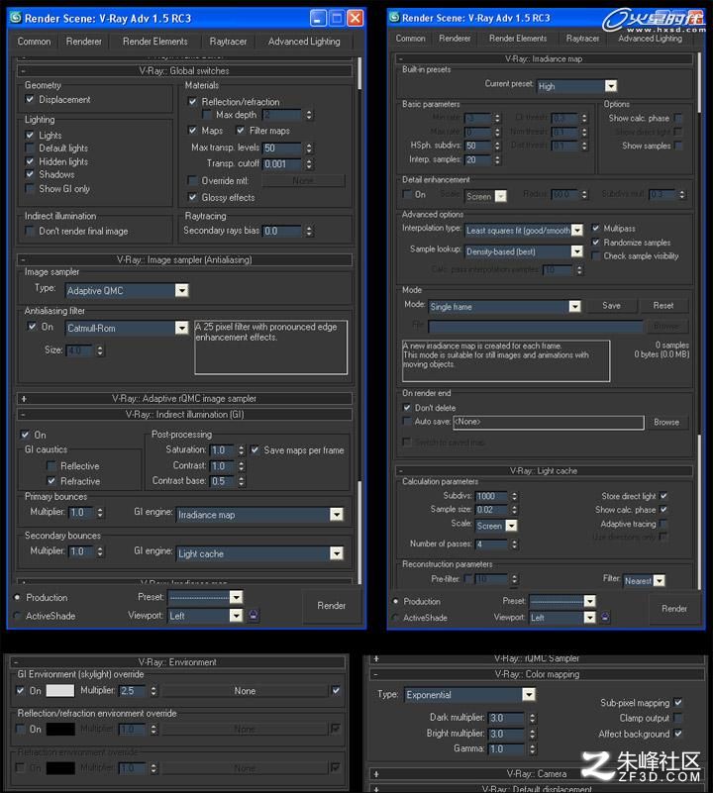Click the lock viewport icon in right window
Viewport: 713px width, 793px height.
[605, 617]
